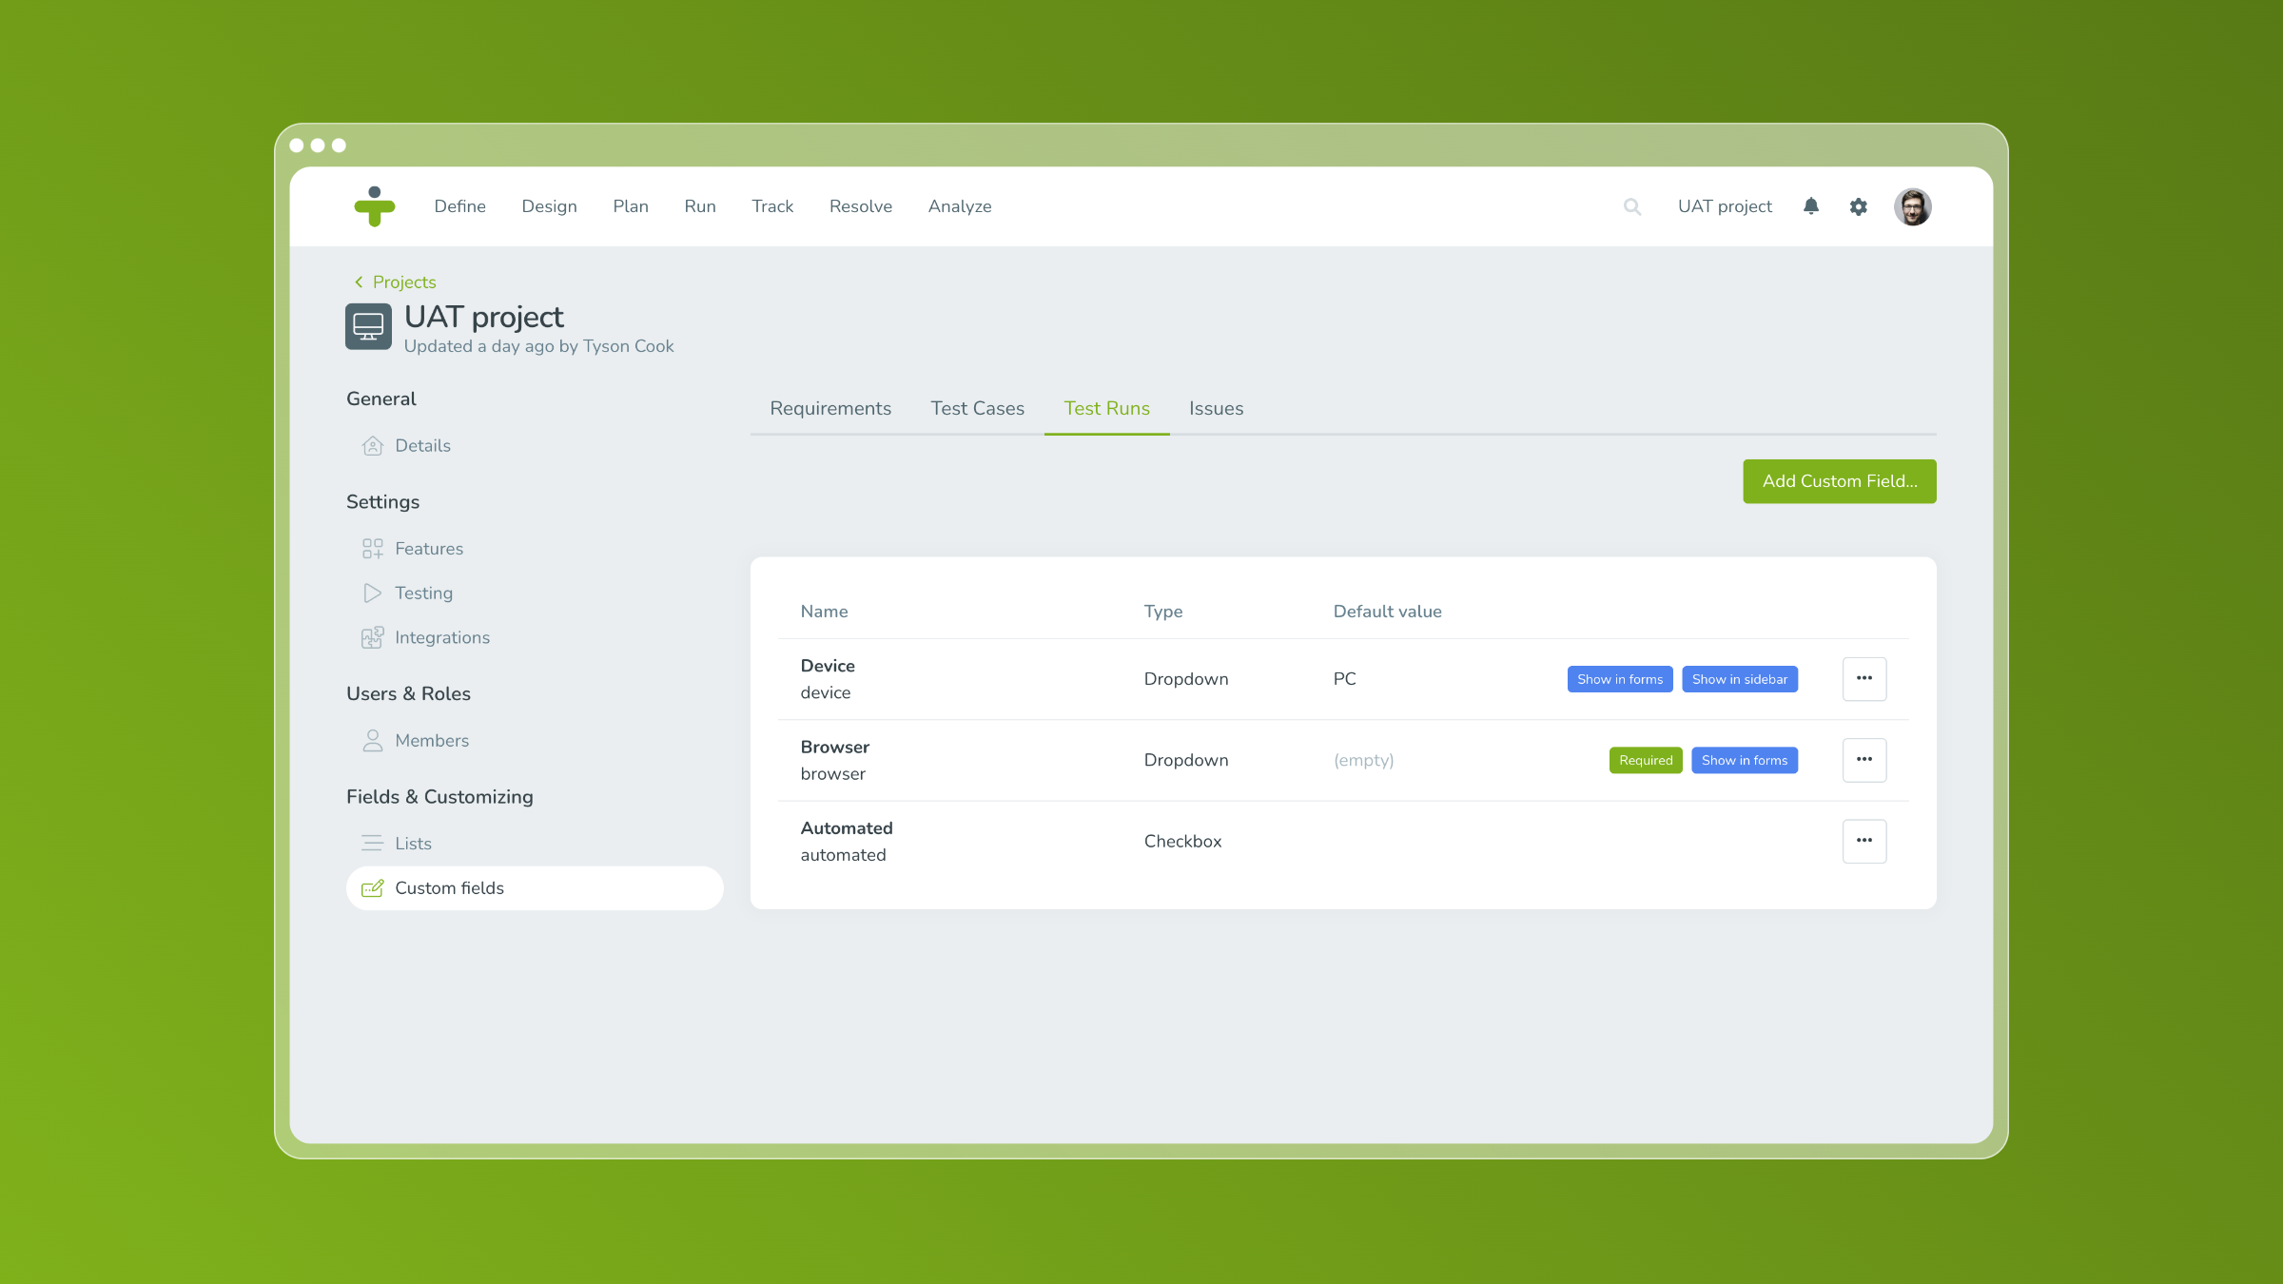Image resolution: width=2283 pixels, height=1284 pixels.
Task: Toggle Show in sidebar for Device
Action: coord(1739,677)
